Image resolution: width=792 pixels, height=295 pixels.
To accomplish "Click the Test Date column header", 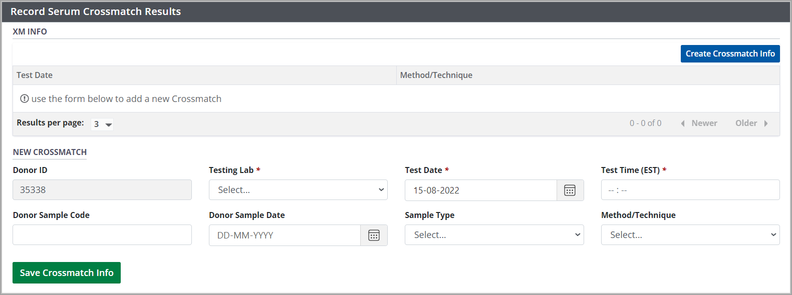I will (35, 75).
